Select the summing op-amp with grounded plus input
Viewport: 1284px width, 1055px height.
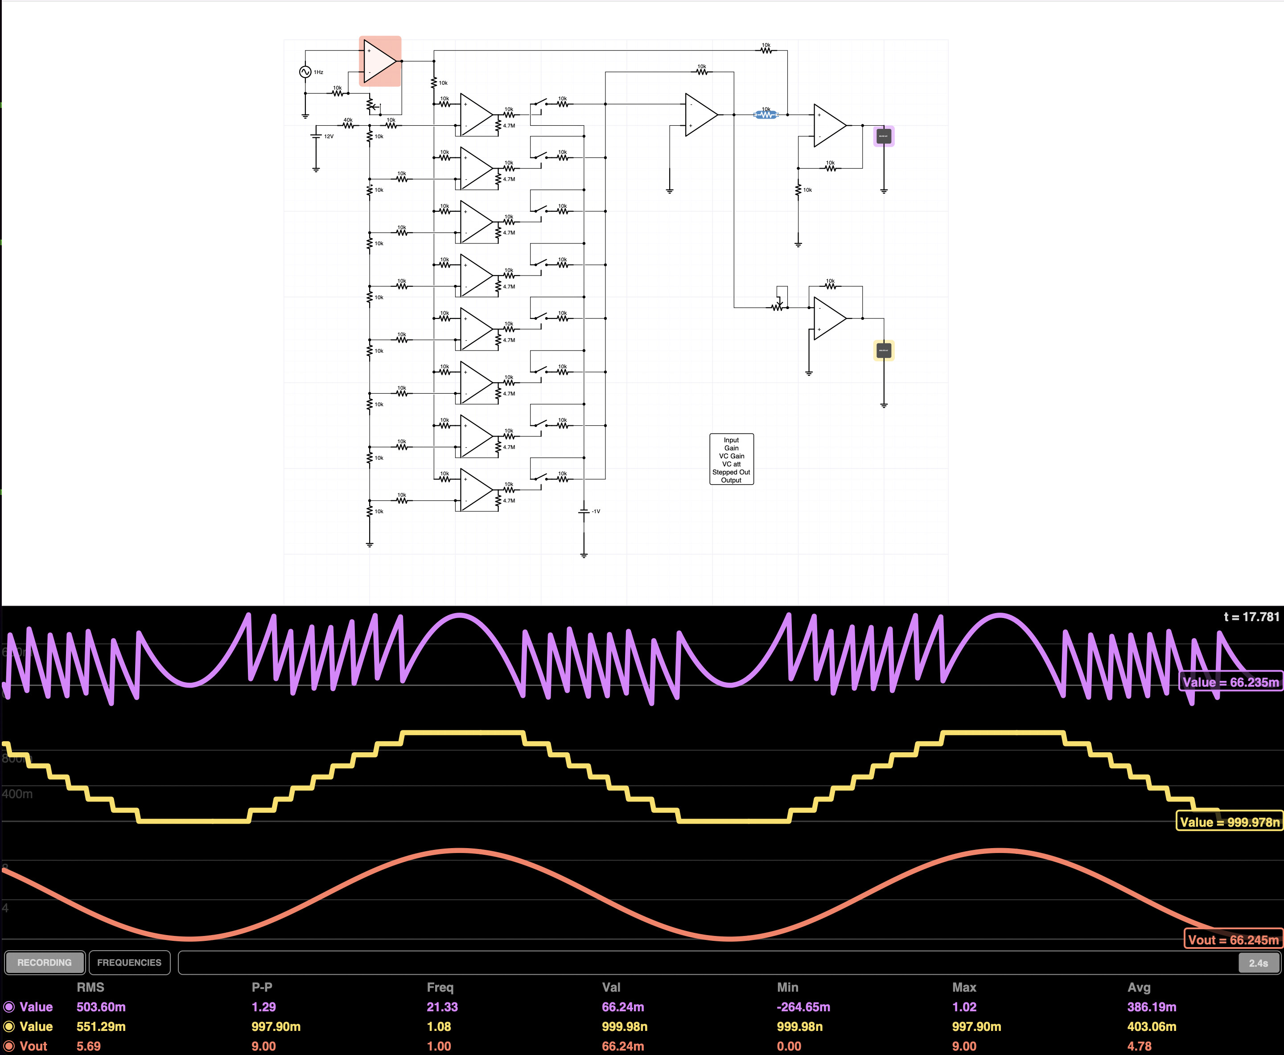701,114
